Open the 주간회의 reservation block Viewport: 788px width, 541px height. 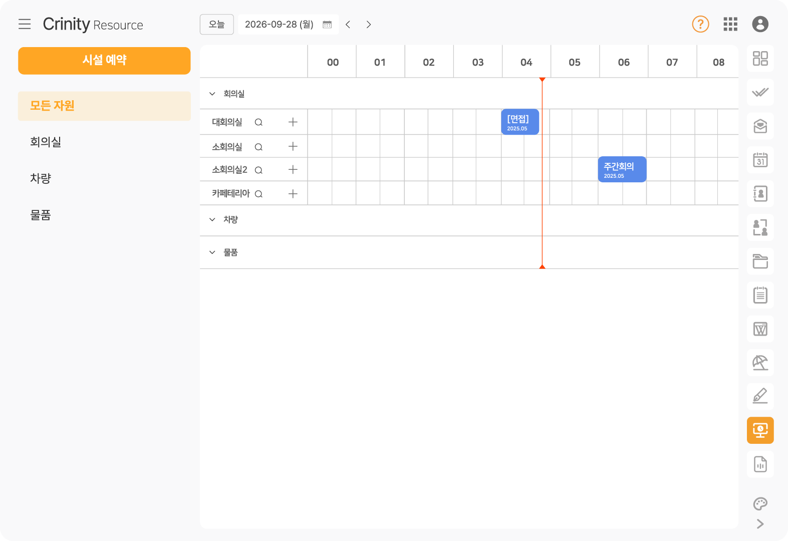[622, 169]
